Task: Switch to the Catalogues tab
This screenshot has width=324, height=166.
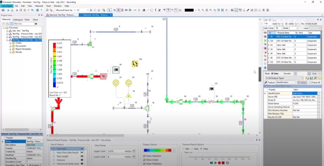Action: 18,20
